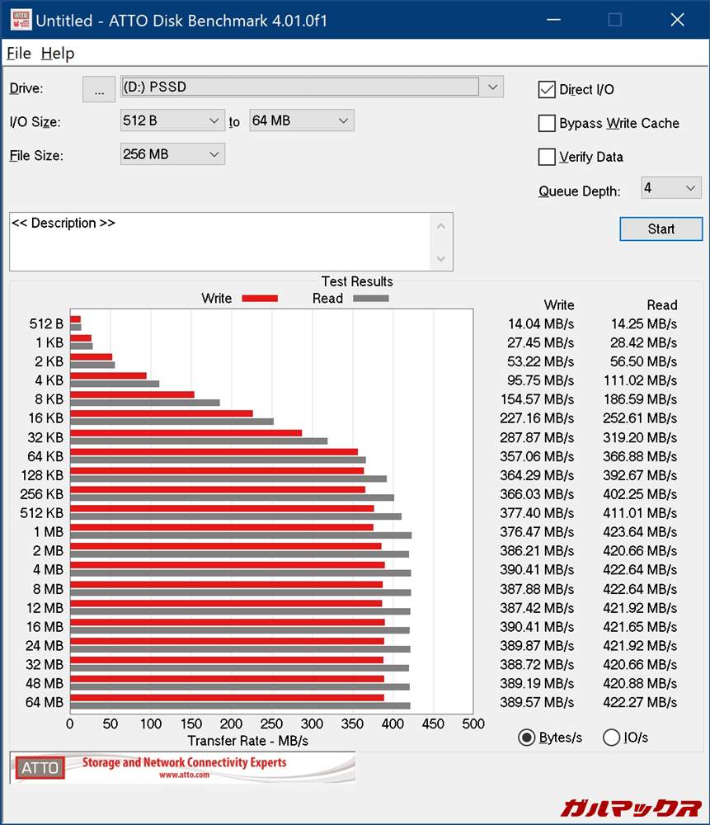Open the Queue Depth dropdown
Image resolution: width=710 pixels, height=825 pixels.
(691, 188)
